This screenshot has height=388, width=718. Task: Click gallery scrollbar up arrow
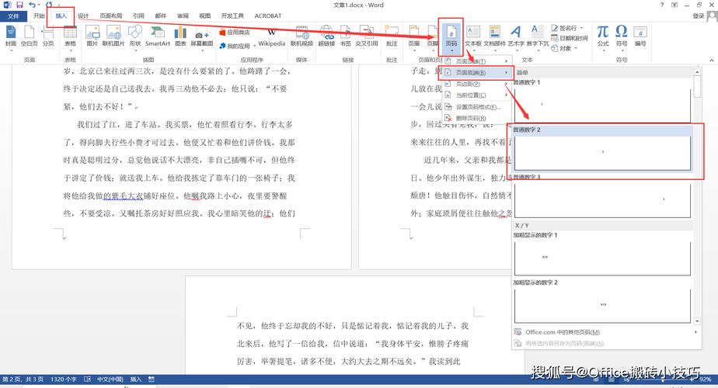[697, 72]
